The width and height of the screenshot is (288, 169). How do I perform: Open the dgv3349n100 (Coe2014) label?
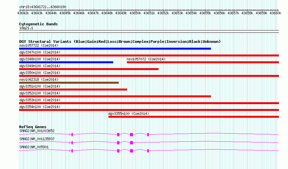pos(40,66)
